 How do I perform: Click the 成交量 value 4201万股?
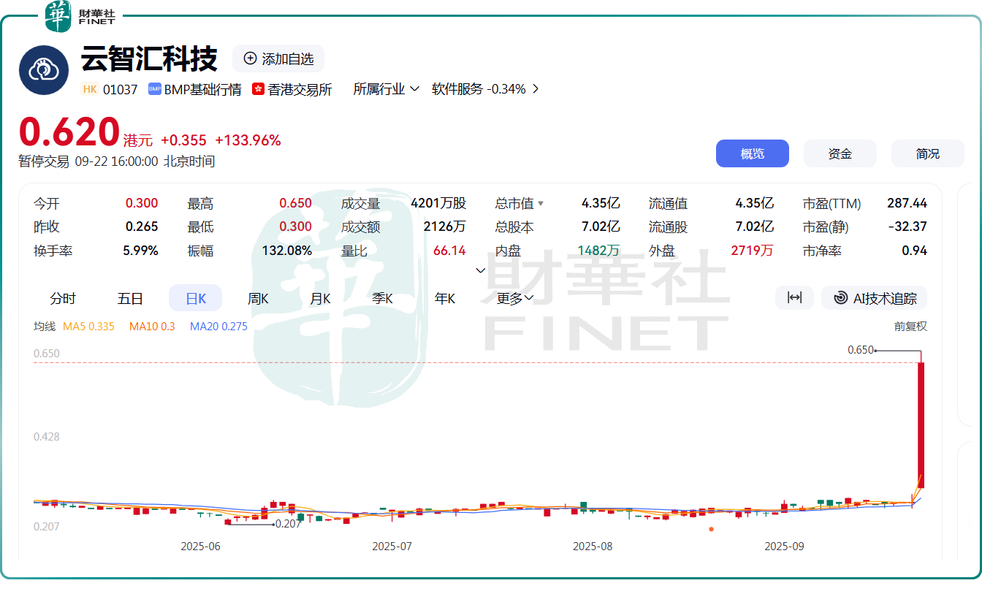tap(438, 204)
